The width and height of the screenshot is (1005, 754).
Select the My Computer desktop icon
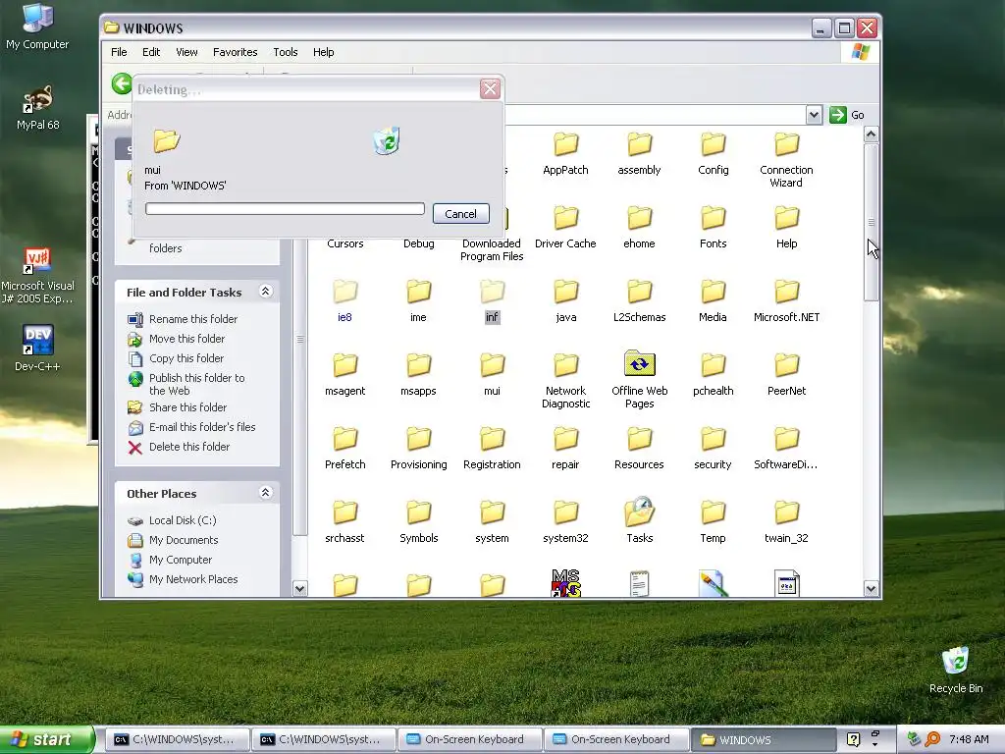point(37,27)
